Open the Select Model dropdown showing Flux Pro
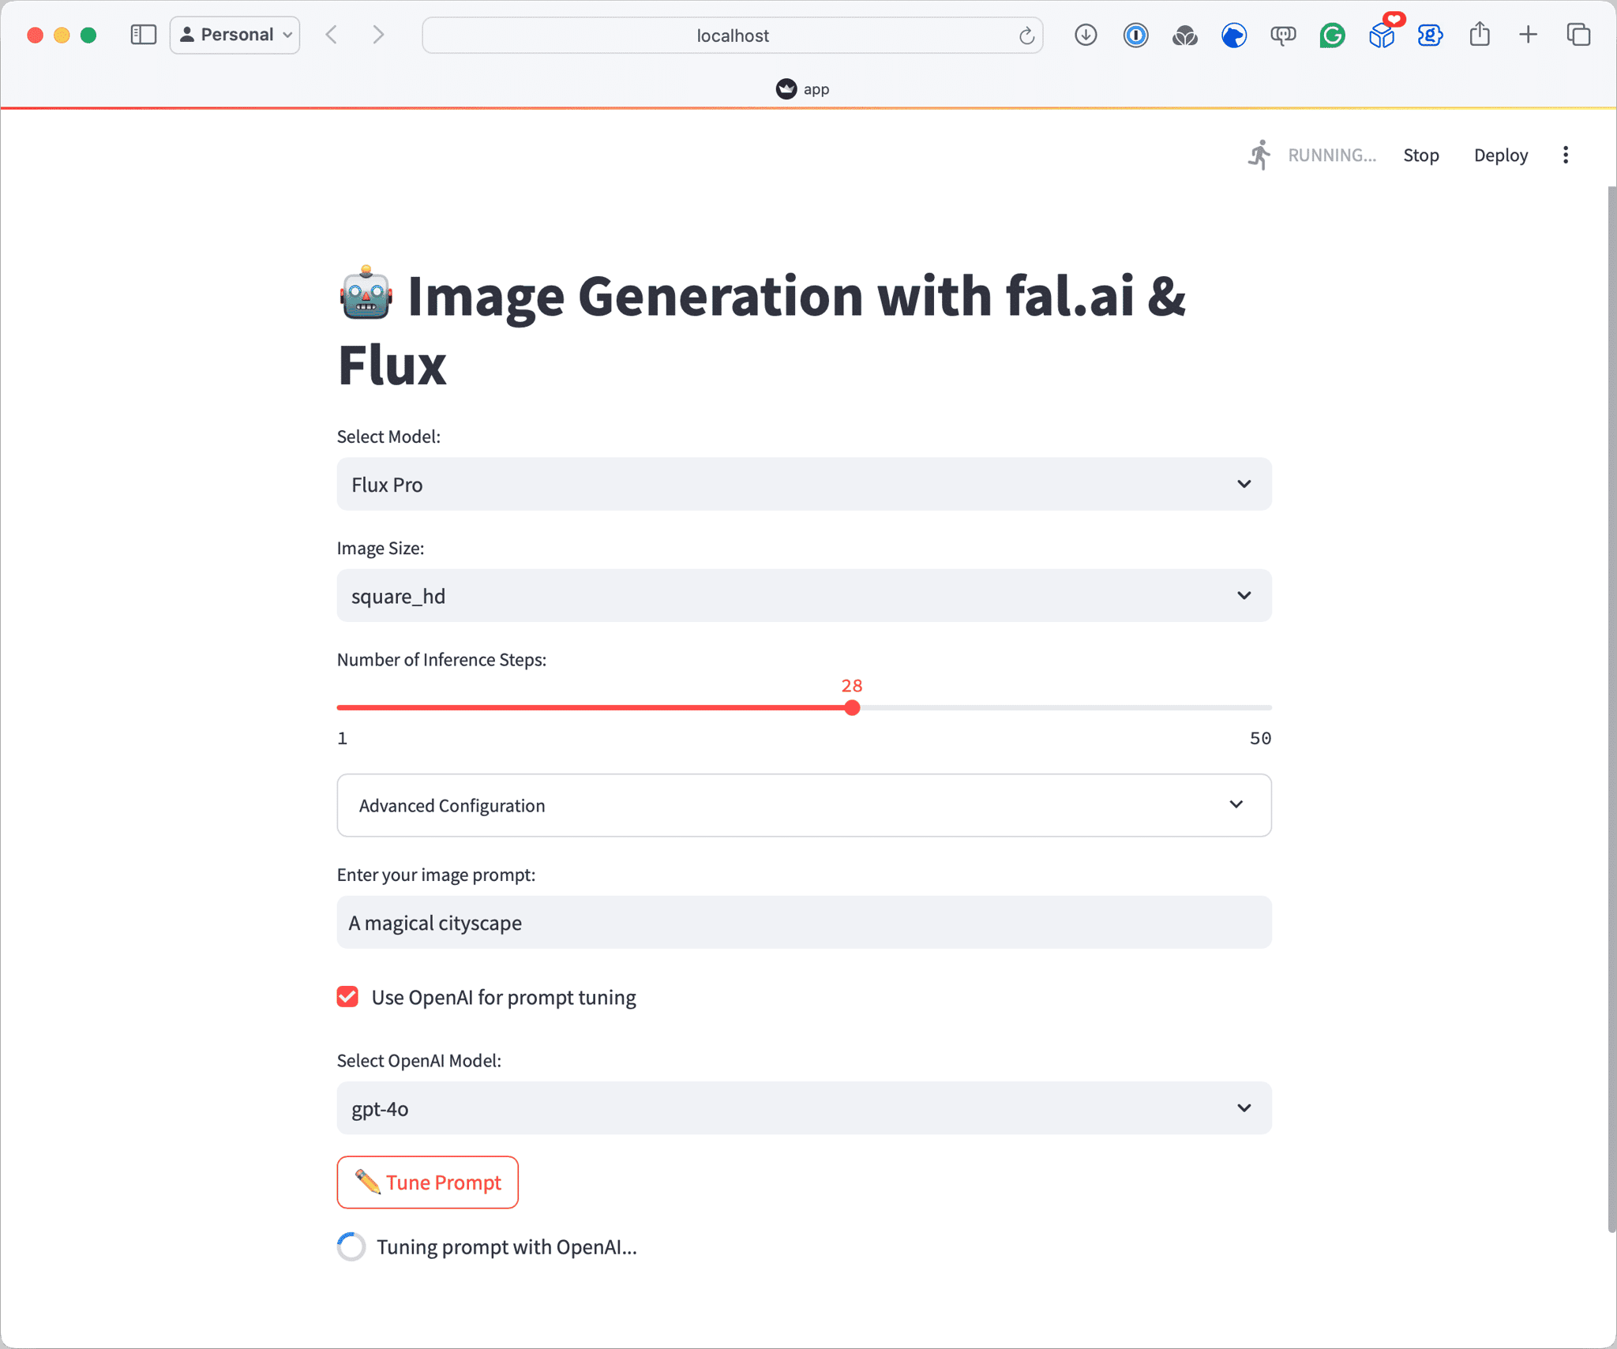The image size is (1617, 1349). tap(804, 484)
